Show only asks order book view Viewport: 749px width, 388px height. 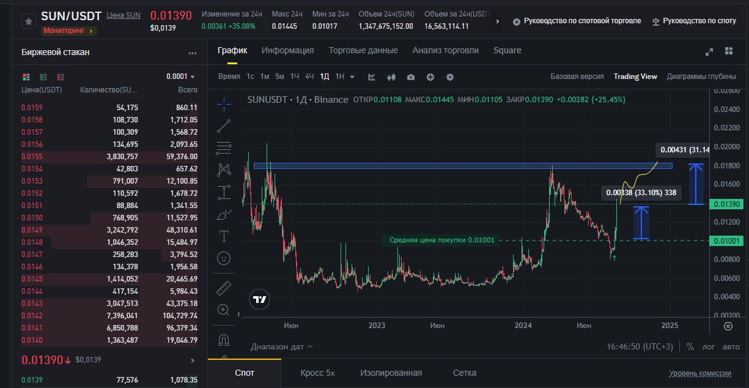point(61,77)
